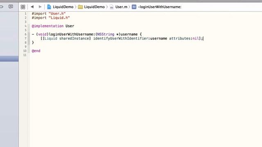Click the void return type

tap(42, 34)
